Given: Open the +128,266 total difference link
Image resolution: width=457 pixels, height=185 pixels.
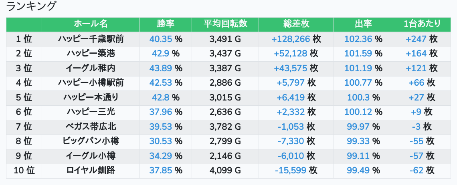Looking at the screenshot, I should (x=291, y=39).
